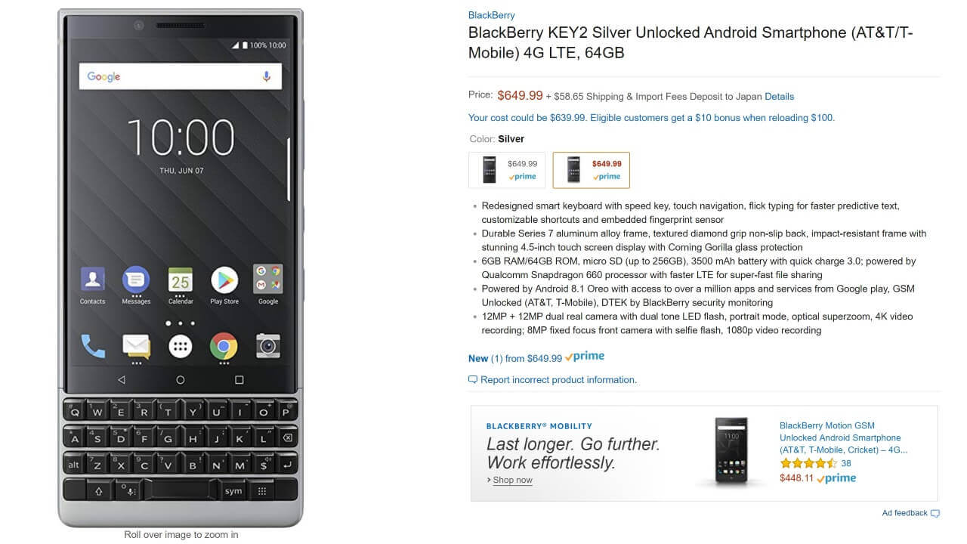Viewport: 967px width, 544px height.
Task: Open the BlackBerry brand link
Action: tap(492, 15)
